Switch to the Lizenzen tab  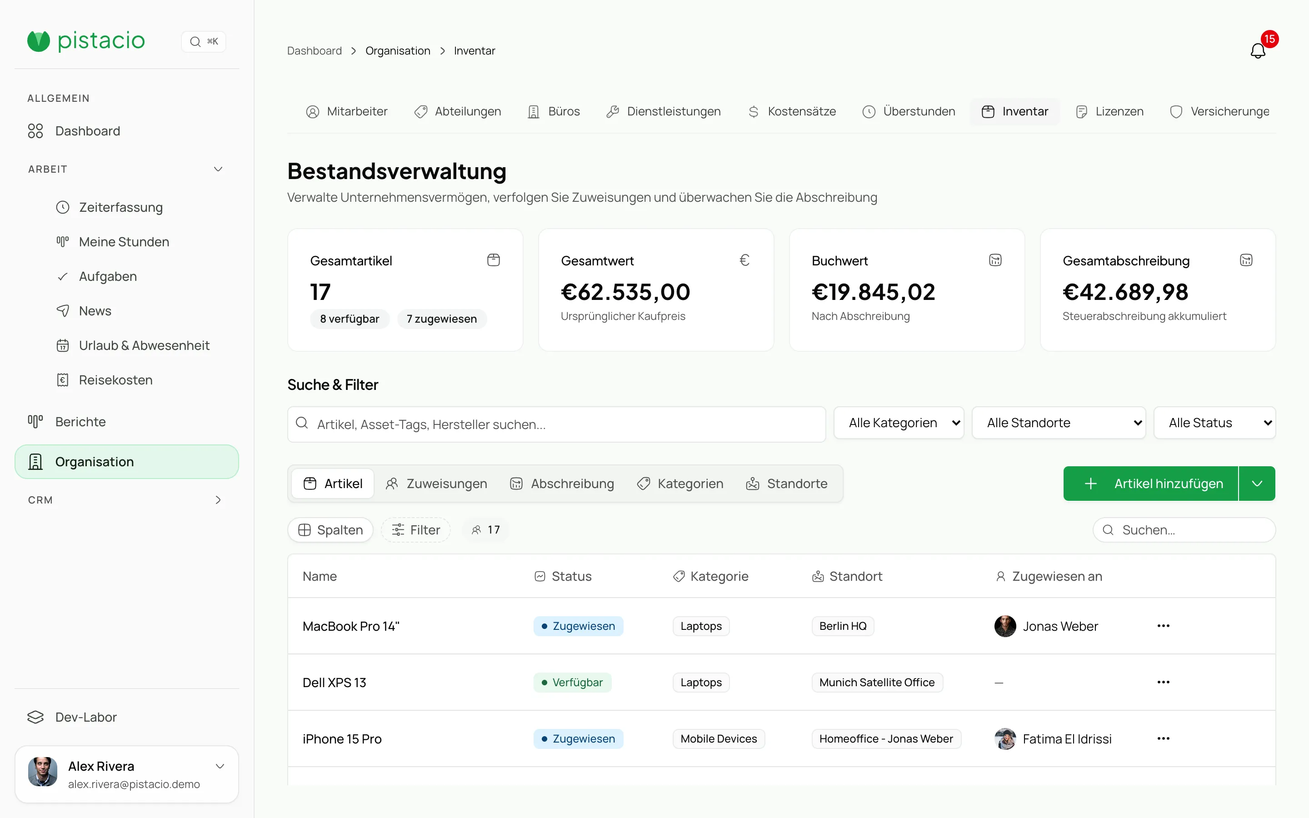[x=1109, y=111]
